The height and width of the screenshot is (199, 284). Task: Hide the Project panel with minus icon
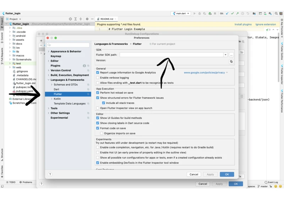coord(92,19)
